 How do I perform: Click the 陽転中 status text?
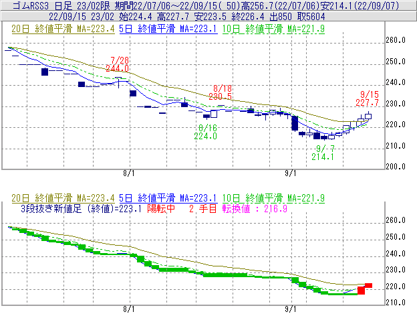(x=161, y=208)
